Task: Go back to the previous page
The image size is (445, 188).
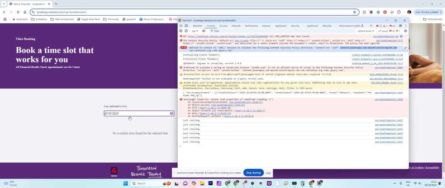Action: [x=4, y=12]
